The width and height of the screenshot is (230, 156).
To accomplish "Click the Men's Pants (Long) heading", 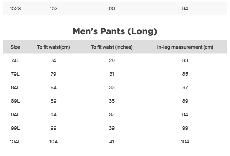I will (x=115, y=31).
